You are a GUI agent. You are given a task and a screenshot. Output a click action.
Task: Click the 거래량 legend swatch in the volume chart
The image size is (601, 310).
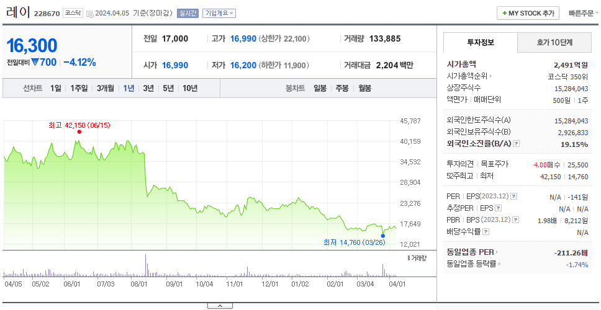click(x=409, y=259)
